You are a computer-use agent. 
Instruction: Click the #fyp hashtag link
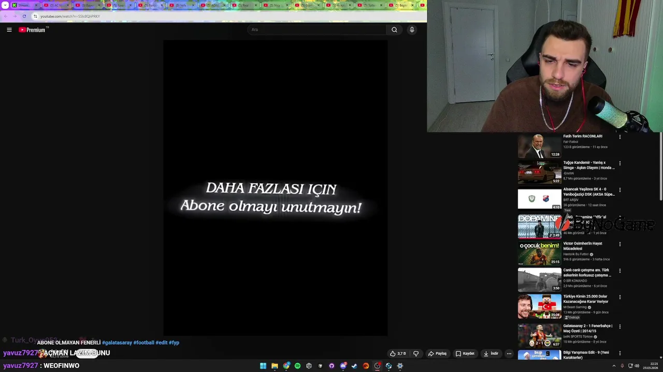[174, 343]
